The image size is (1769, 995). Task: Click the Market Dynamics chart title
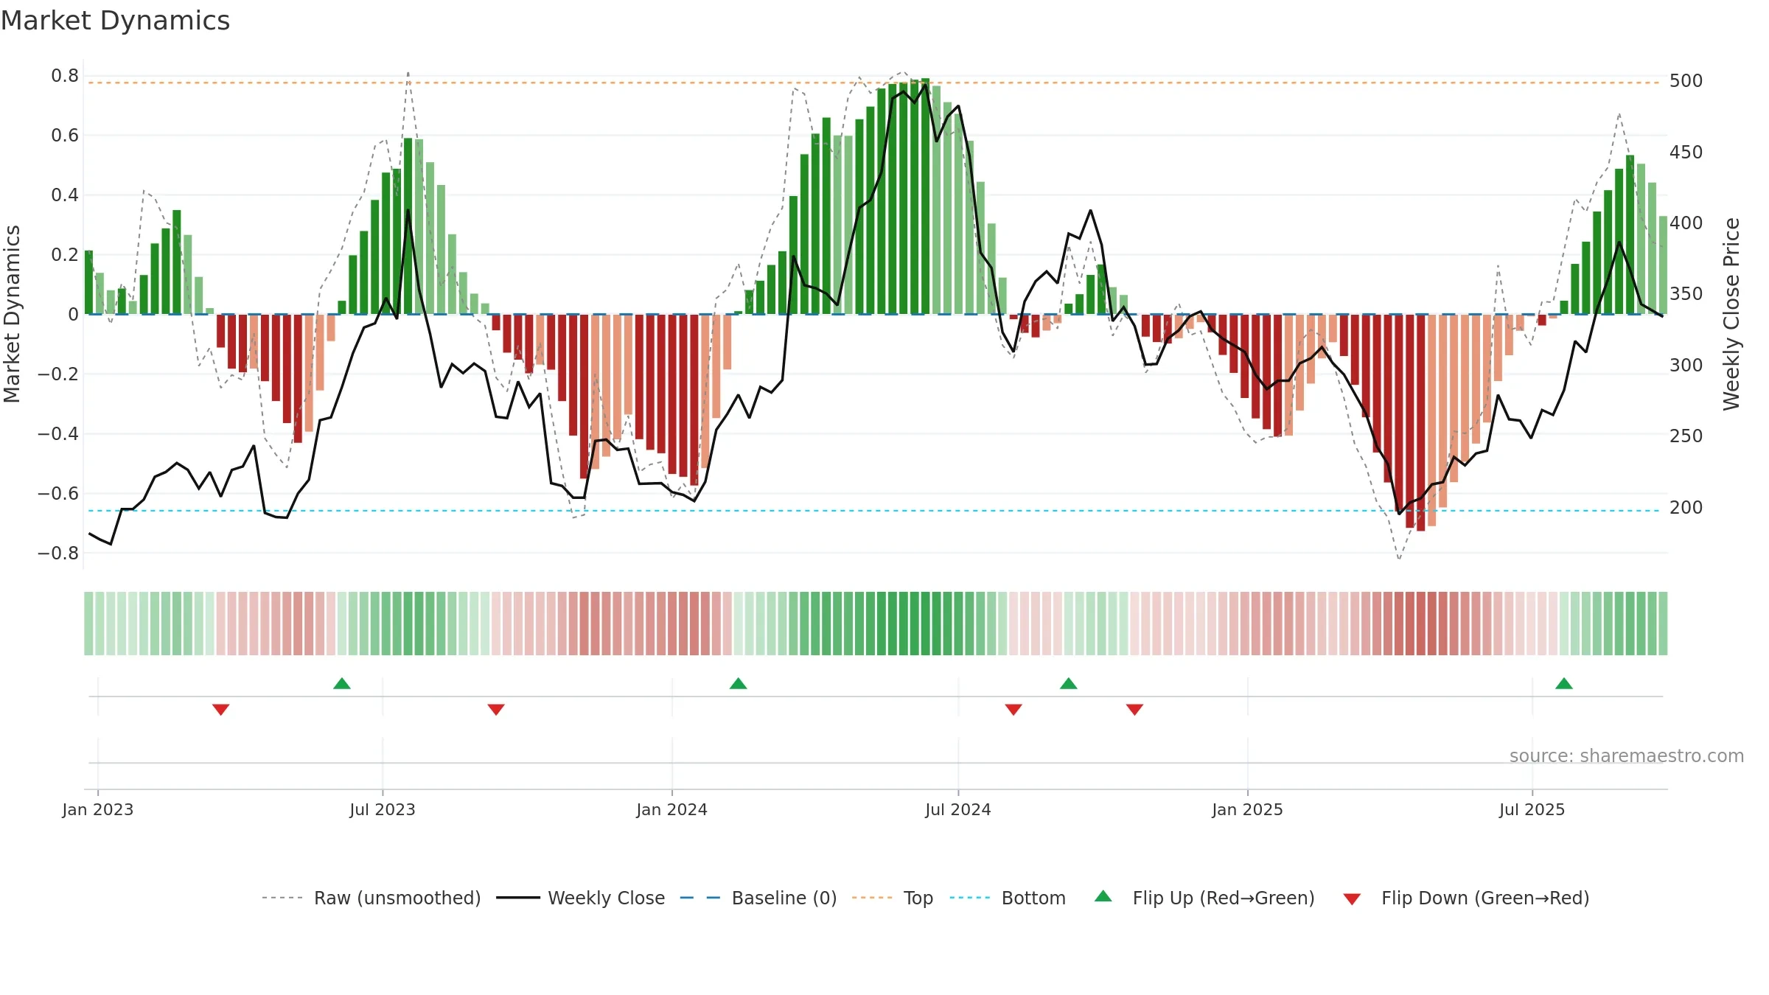[116, 21]
